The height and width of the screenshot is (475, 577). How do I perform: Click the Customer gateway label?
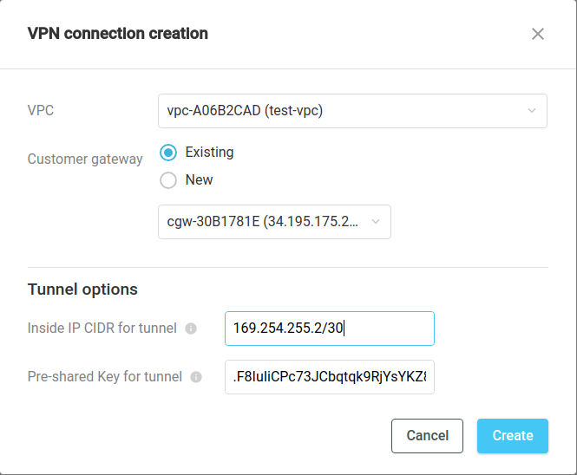point(85,159)
